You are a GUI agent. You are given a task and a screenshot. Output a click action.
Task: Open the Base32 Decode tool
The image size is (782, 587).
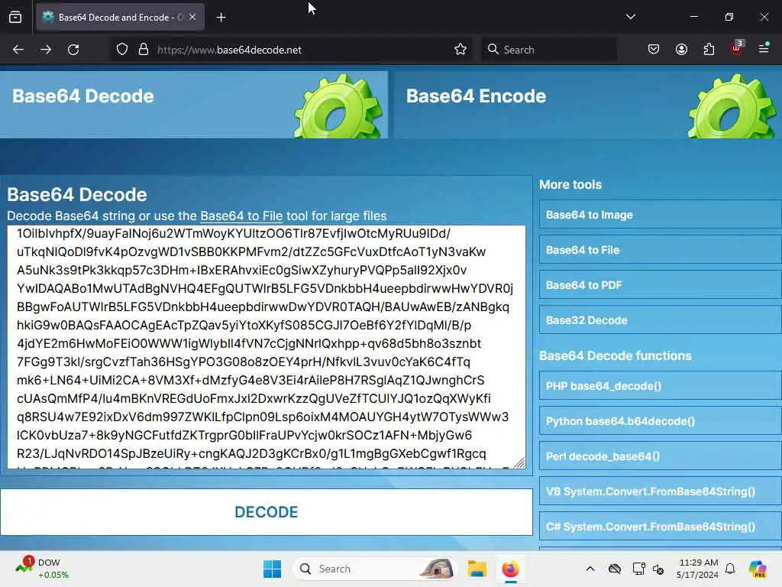pyautogui.click(x=661, y=320)
